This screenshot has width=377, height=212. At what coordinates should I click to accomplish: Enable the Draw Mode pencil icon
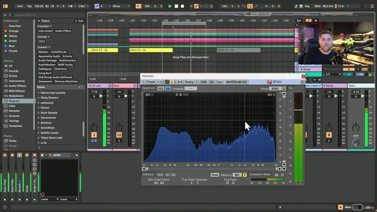[296, 6]
